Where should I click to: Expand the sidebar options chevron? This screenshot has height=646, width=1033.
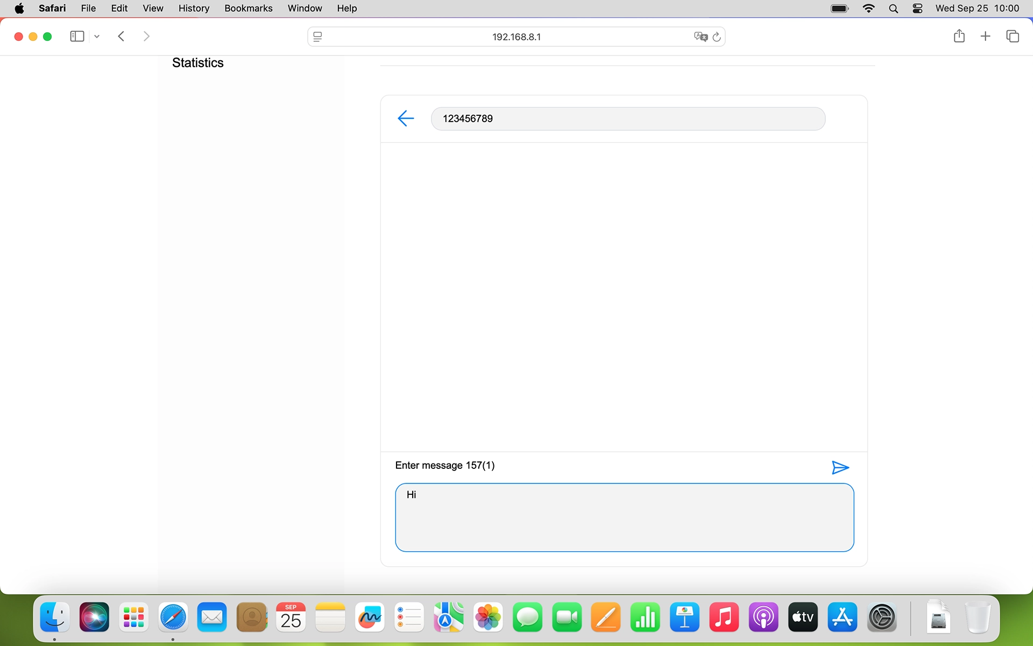click(96, 36)
